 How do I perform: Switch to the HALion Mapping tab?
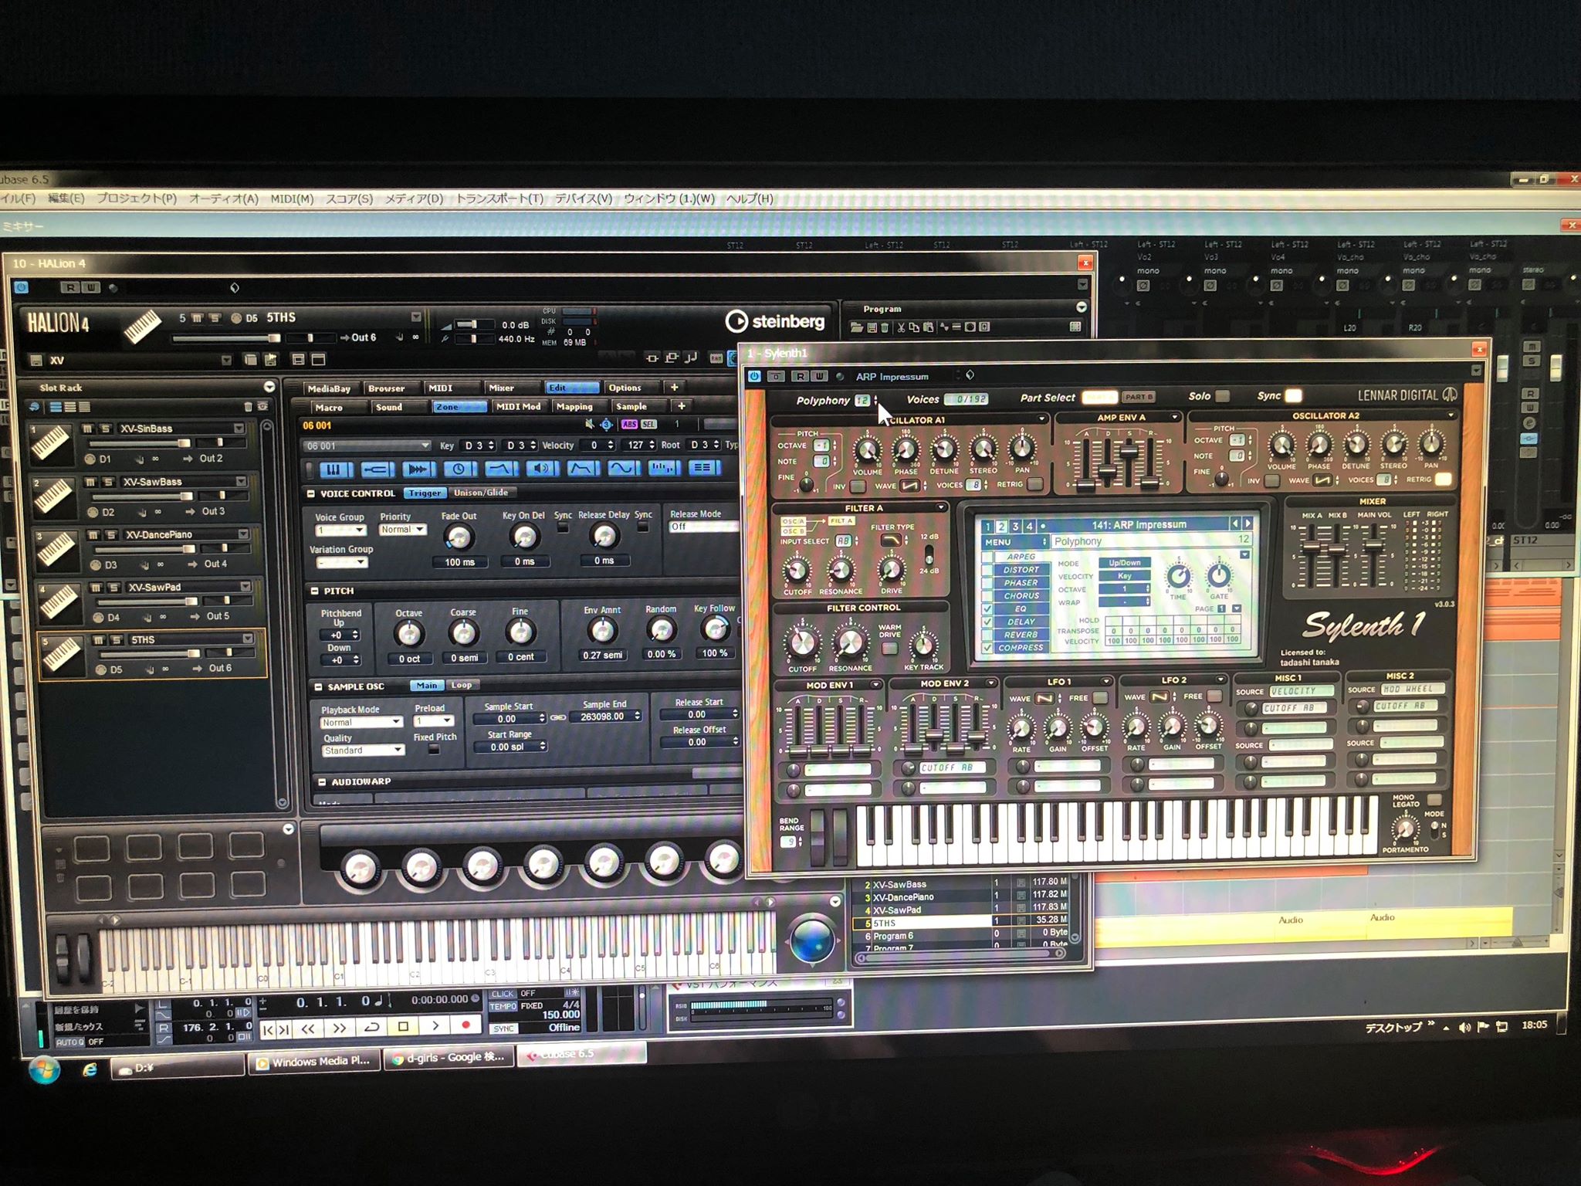click(x=574, y=407)
